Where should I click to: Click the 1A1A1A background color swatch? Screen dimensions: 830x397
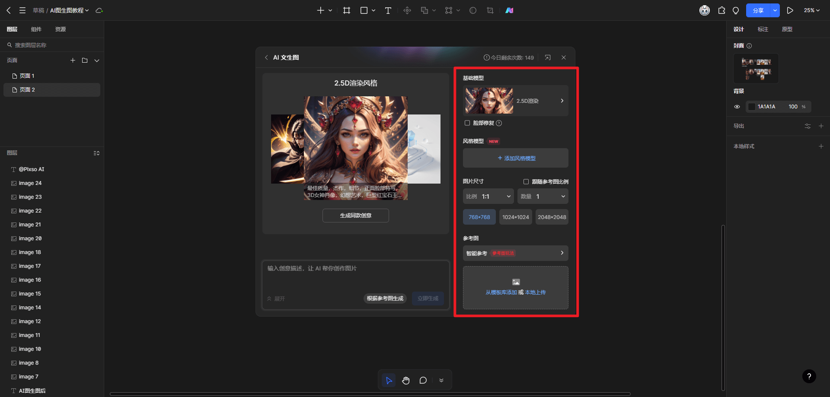coord(752,107)
